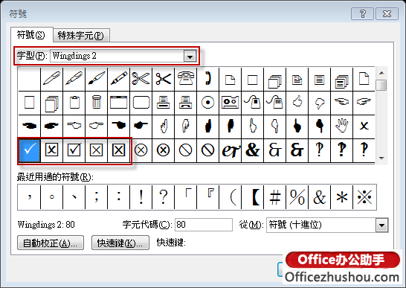Select the bold circled X symbol
This screenshot has height=288, width=406.
[x=163, y=150]
